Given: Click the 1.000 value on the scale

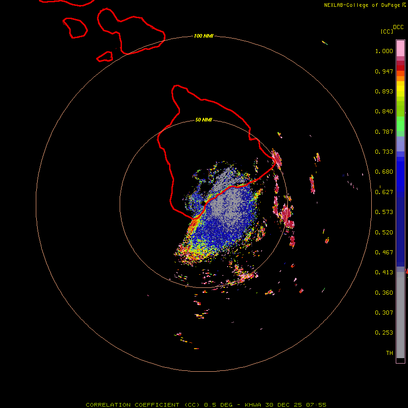Looking at the screenshot, I should point(384,51).
